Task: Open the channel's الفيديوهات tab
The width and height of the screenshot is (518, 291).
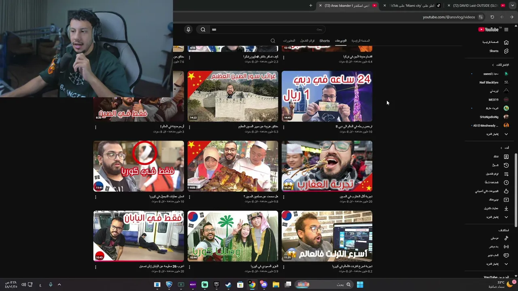Action: (x=341, y=41)
